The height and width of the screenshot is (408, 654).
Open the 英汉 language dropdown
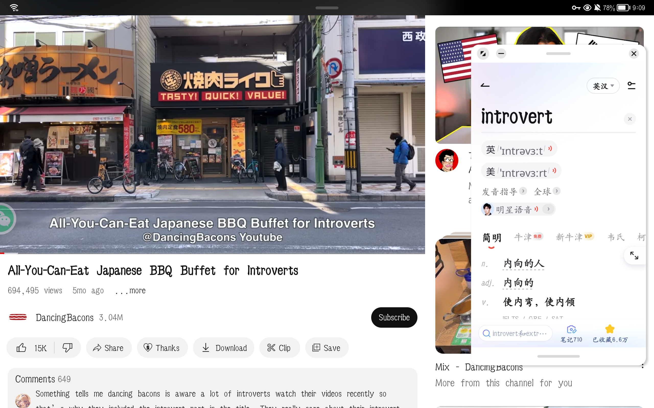point(603,86)
